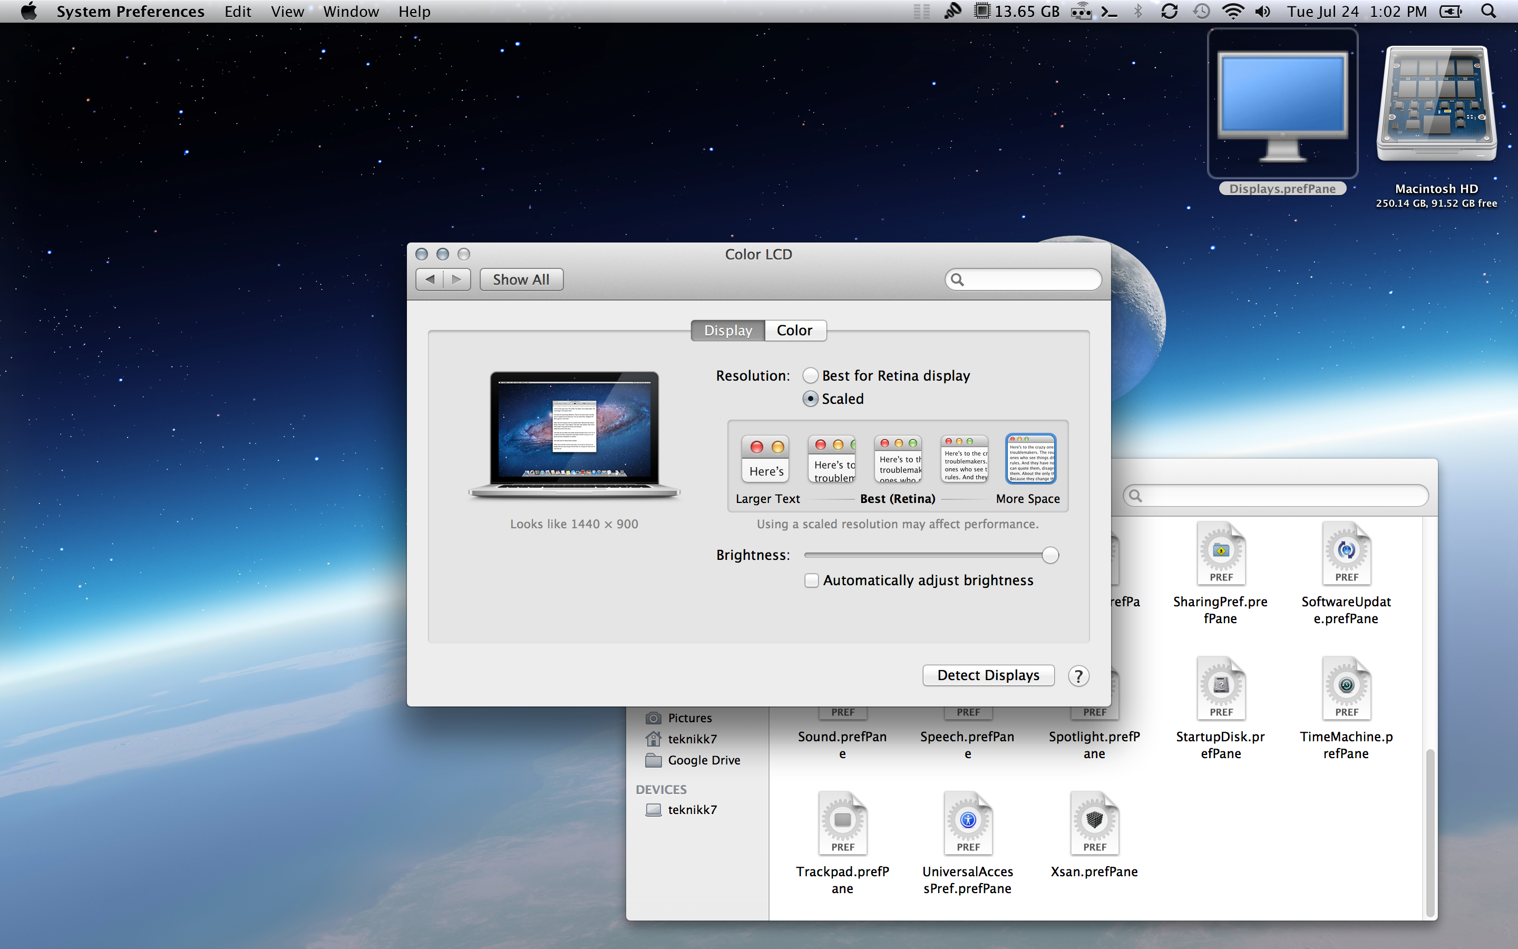Open the View menu
1518x949 pixels.
point(287,11)
